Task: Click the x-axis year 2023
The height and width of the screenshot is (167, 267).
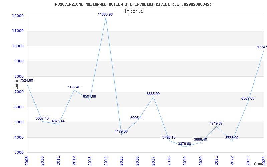Action: [248, 161]
